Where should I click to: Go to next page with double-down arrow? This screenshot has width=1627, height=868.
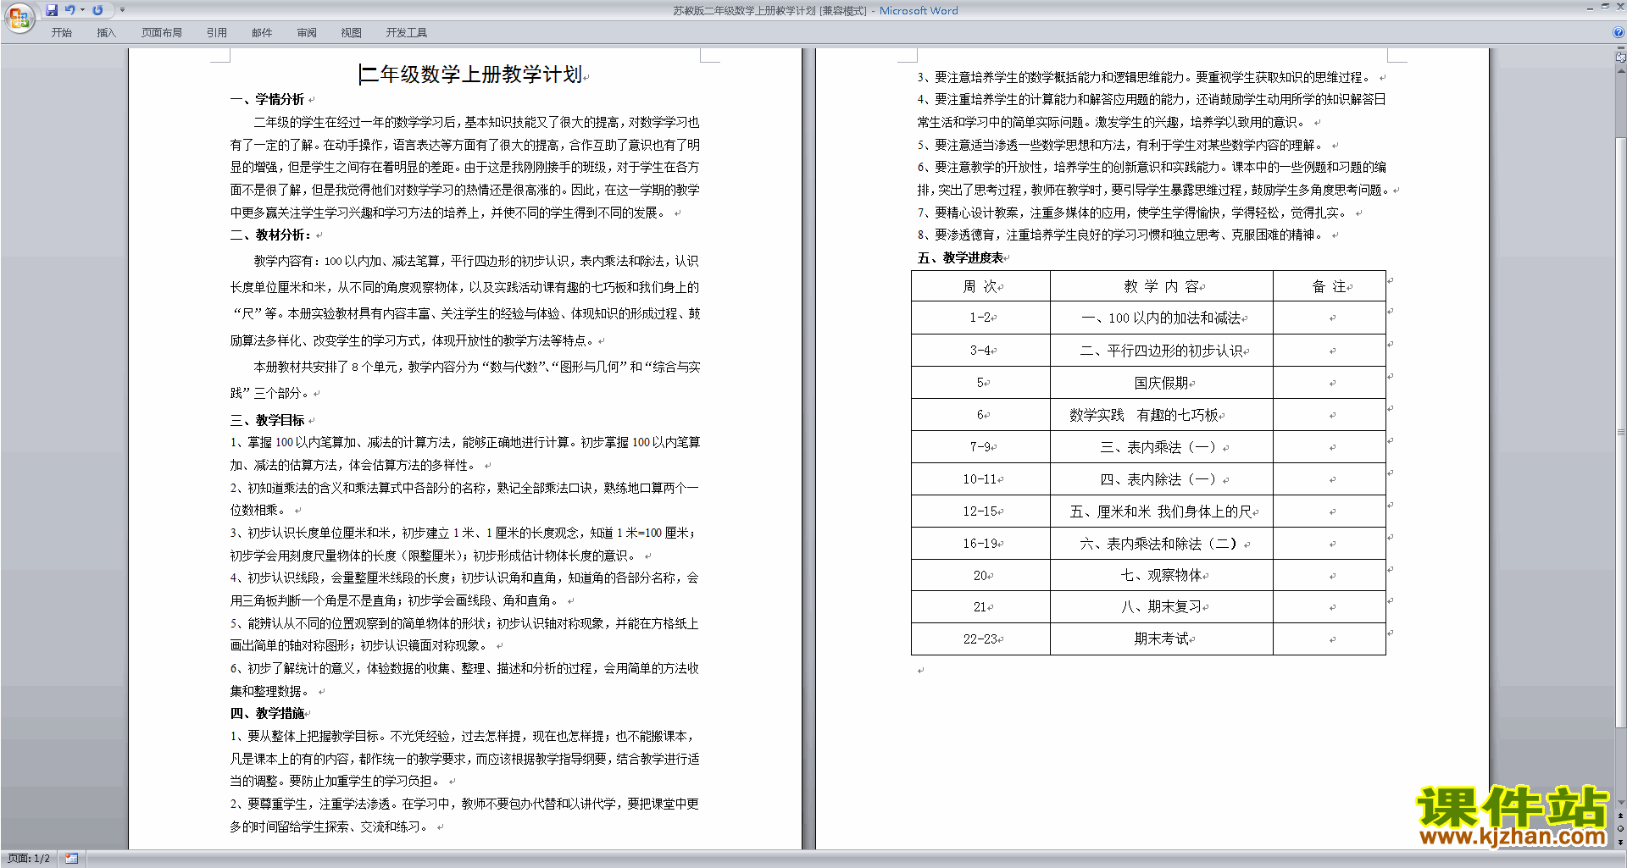(x=1620, y=842)
